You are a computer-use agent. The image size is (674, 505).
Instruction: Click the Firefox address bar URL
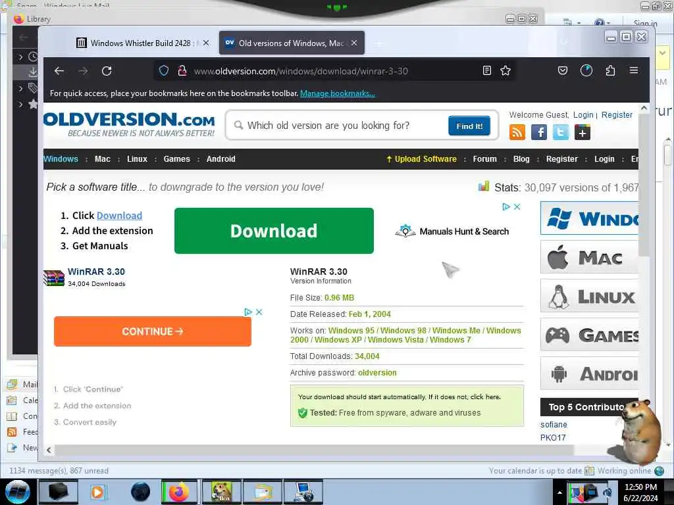click(x=301, y=71)
